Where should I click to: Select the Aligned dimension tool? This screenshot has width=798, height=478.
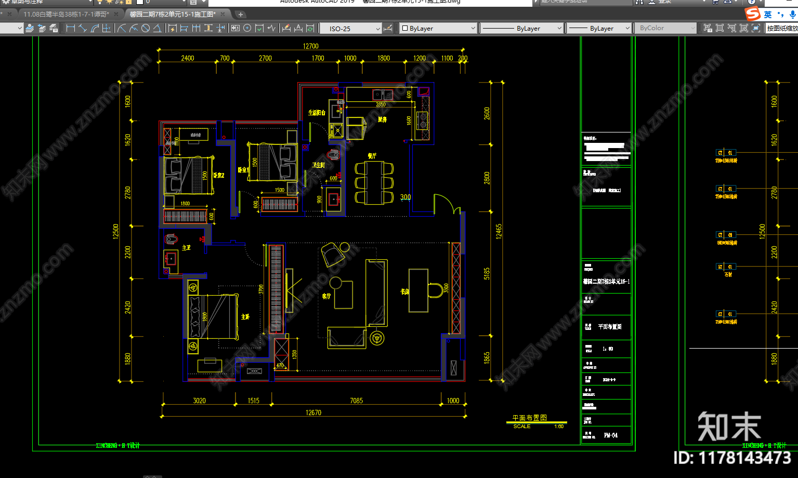click(x=83, y=28)
